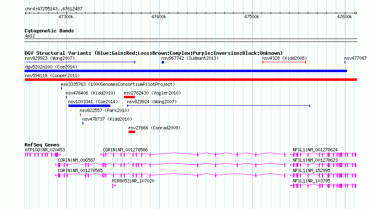369x209 pixels.
Task: Select the nsv967742 (Sudmant2013) blue gain marker
Action: point(163,62)
